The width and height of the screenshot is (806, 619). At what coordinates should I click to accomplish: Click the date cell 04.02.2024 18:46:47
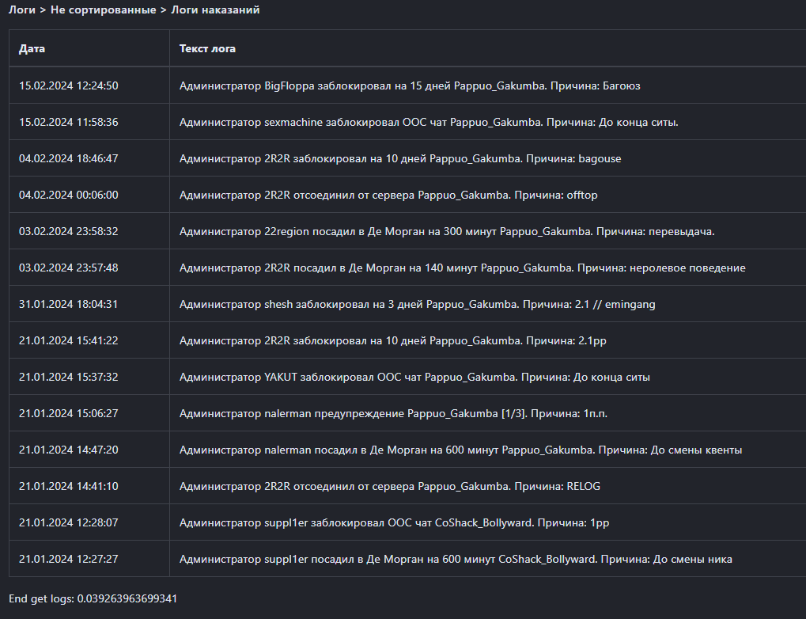coord(69,158)
